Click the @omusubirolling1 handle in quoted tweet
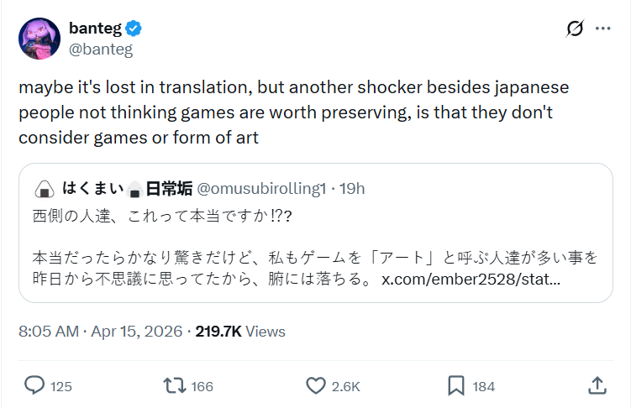631x408 pixels. click(x=261, y=189)
